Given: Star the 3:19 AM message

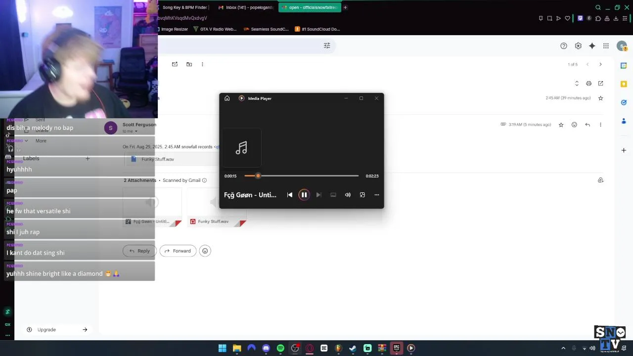Looking at the screenshot, I should [x=561, y=125].
